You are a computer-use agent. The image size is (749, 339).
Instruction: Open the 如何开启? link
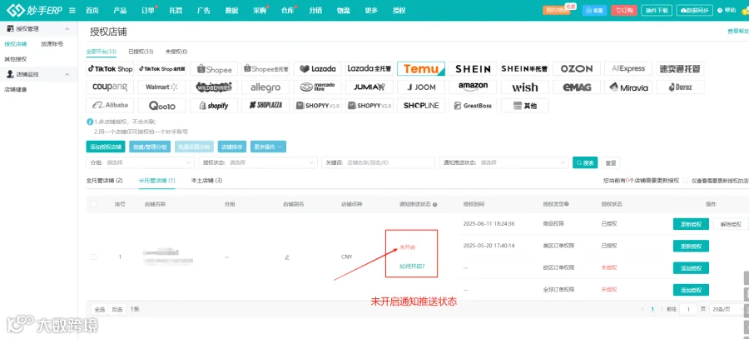click(412, 267)
